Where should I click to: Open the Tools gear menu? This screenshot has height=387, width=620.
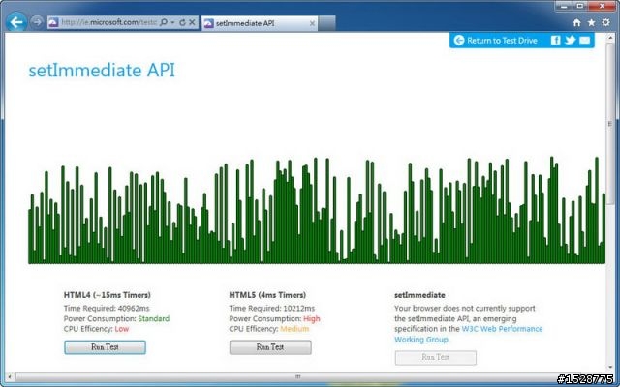point(605,22)
